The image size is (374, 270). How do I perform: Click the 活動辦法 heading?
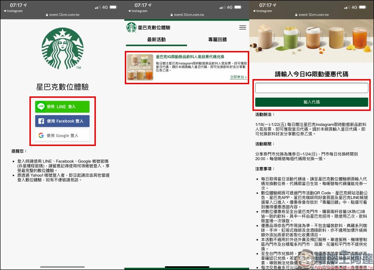point(265,115)
